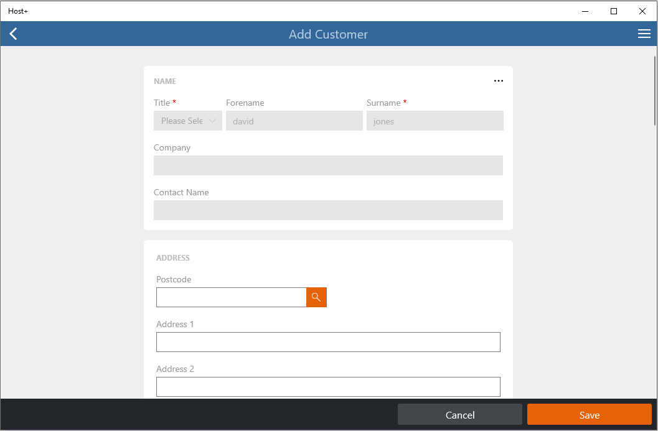Maximize the Host+ window
This screenshot has height=431, width=658.
pos(614,11)
